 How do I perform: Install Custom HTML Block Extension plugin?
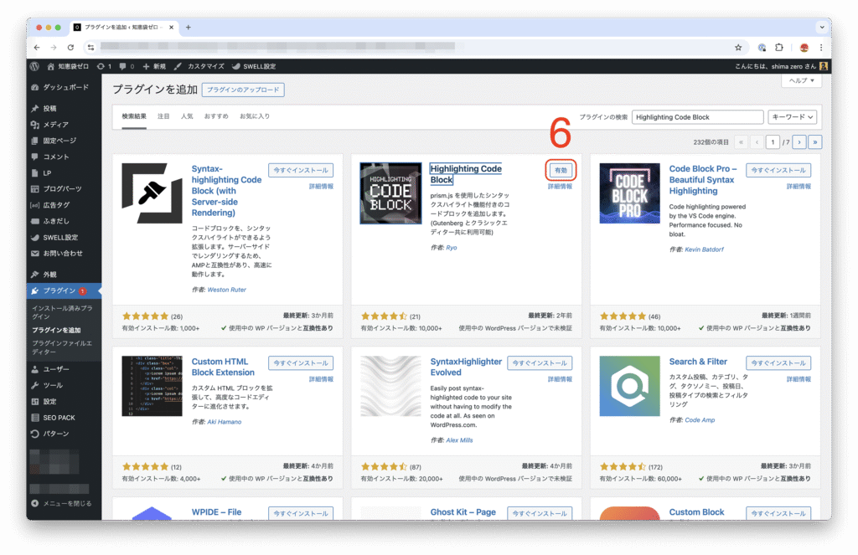(301, 363)
